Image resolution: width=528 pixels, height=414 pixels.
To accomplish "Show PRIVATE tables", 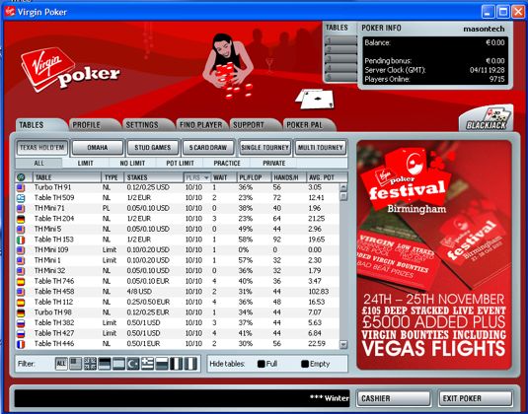I will click(273, 163).
